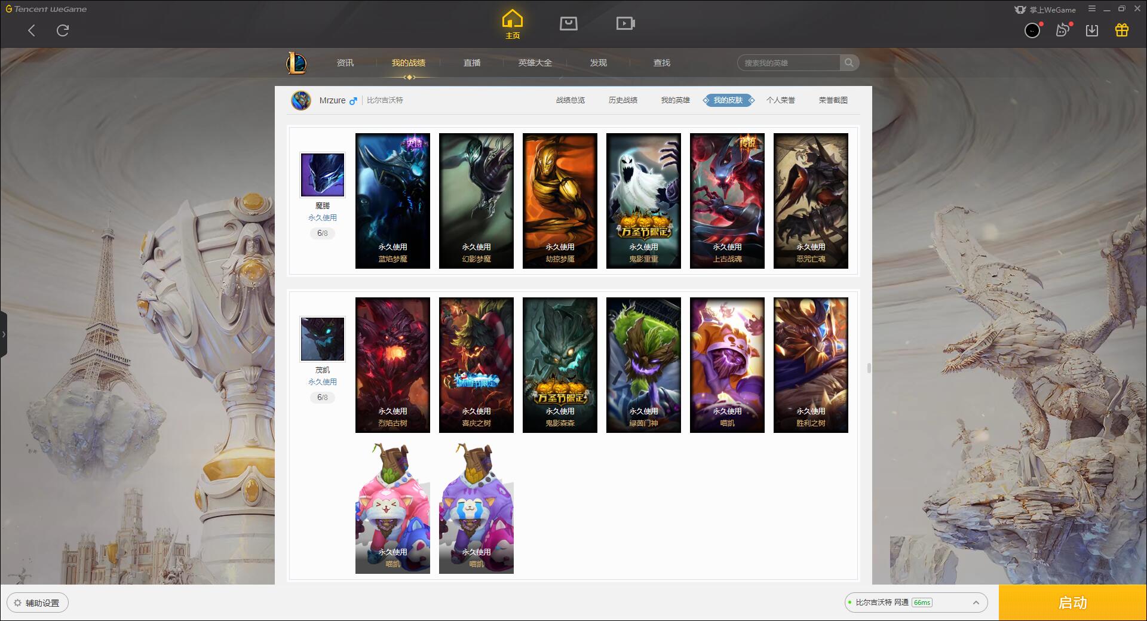Image resolution: width=1147 pixels, height=621 pixels.
Task: Click the 魔腾 champion portrait
Action: coord(323,174)
